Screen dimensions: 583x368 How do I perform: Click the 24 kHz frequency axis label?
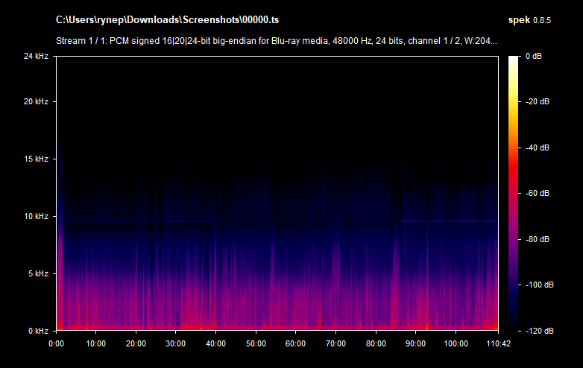(x=36, y=57)
